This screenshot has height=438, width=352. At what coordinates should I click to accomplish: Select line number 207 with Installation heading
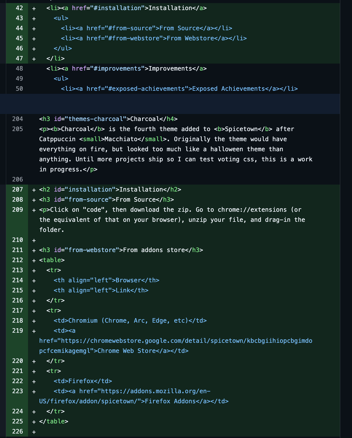click(x=18, y=190)
